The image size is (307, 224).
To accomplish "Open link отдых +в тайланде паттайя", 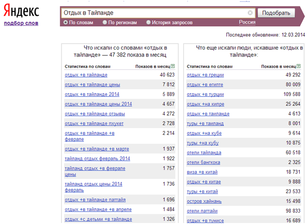I will click(x=95, y=199).
